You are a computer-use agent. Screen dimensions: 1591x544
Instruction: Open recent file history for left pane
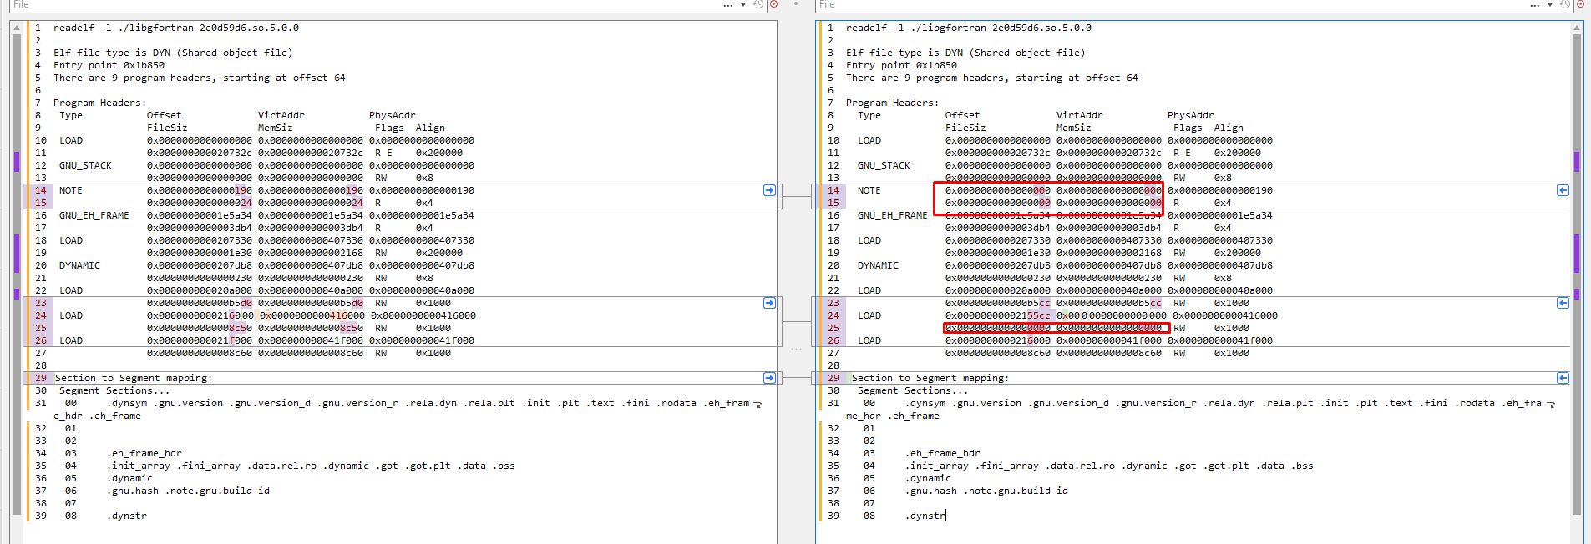[758, 5]
